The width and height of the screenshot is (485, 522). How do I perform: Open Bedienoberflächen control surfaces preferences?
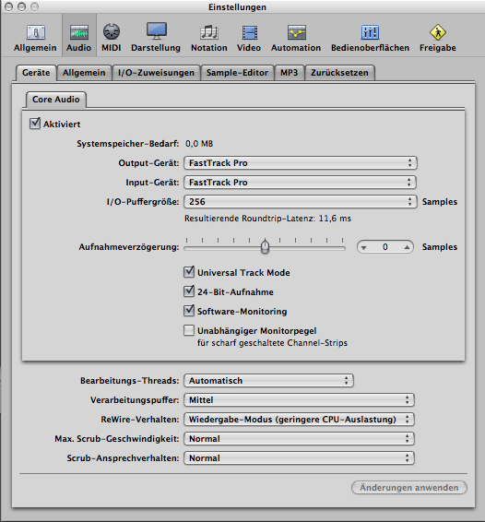coord(370,37)
